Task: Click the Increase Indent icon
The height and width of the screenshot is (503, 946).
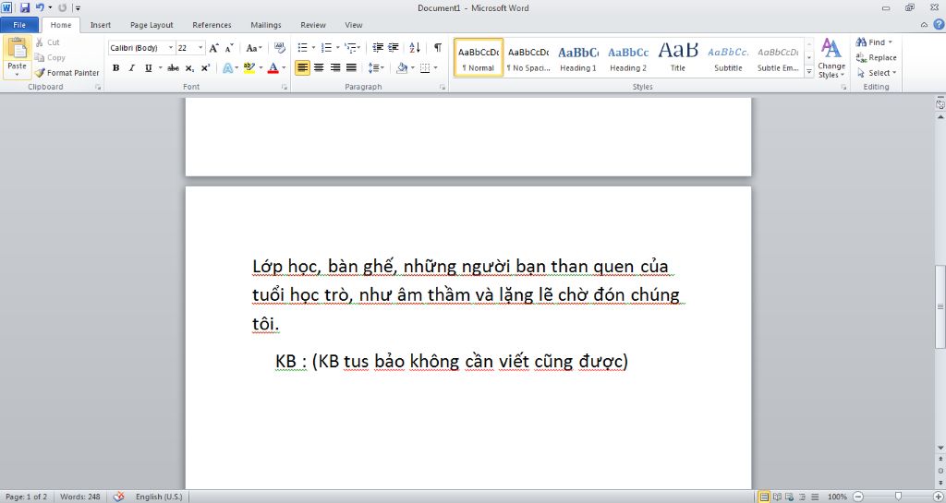Action: point(394,48)
